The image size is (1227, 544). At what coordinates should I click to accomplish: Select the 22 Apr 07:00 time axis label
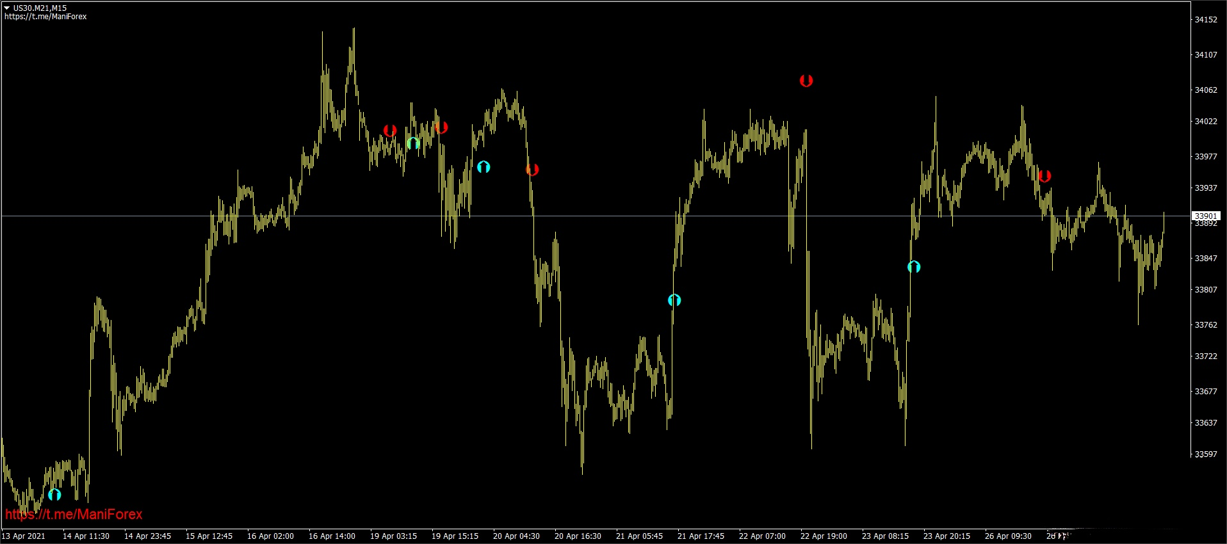[x=762, y=536]
